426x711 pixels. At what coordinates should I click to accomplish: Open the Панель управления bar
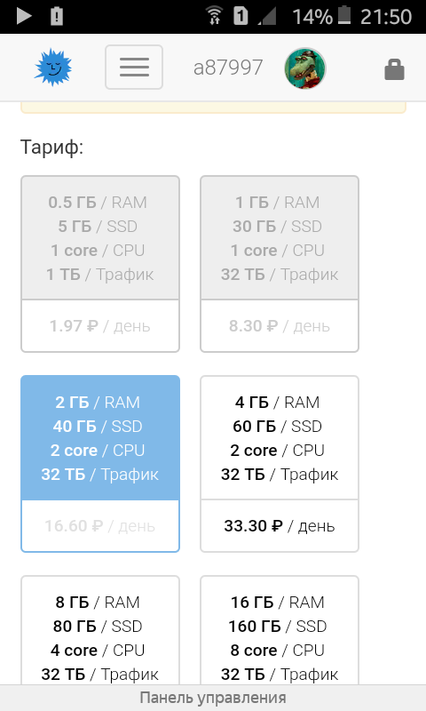tap(213, 698)
